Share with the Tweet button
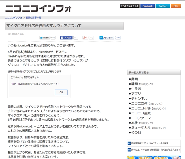Image resolution: width=185 pixels, height=159 pixels. (45, 38)
